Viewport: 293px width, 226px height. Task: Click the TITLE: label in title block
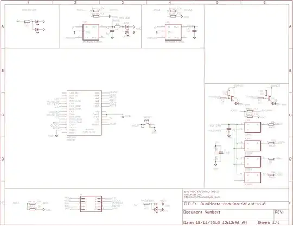[x=190, y=204]
